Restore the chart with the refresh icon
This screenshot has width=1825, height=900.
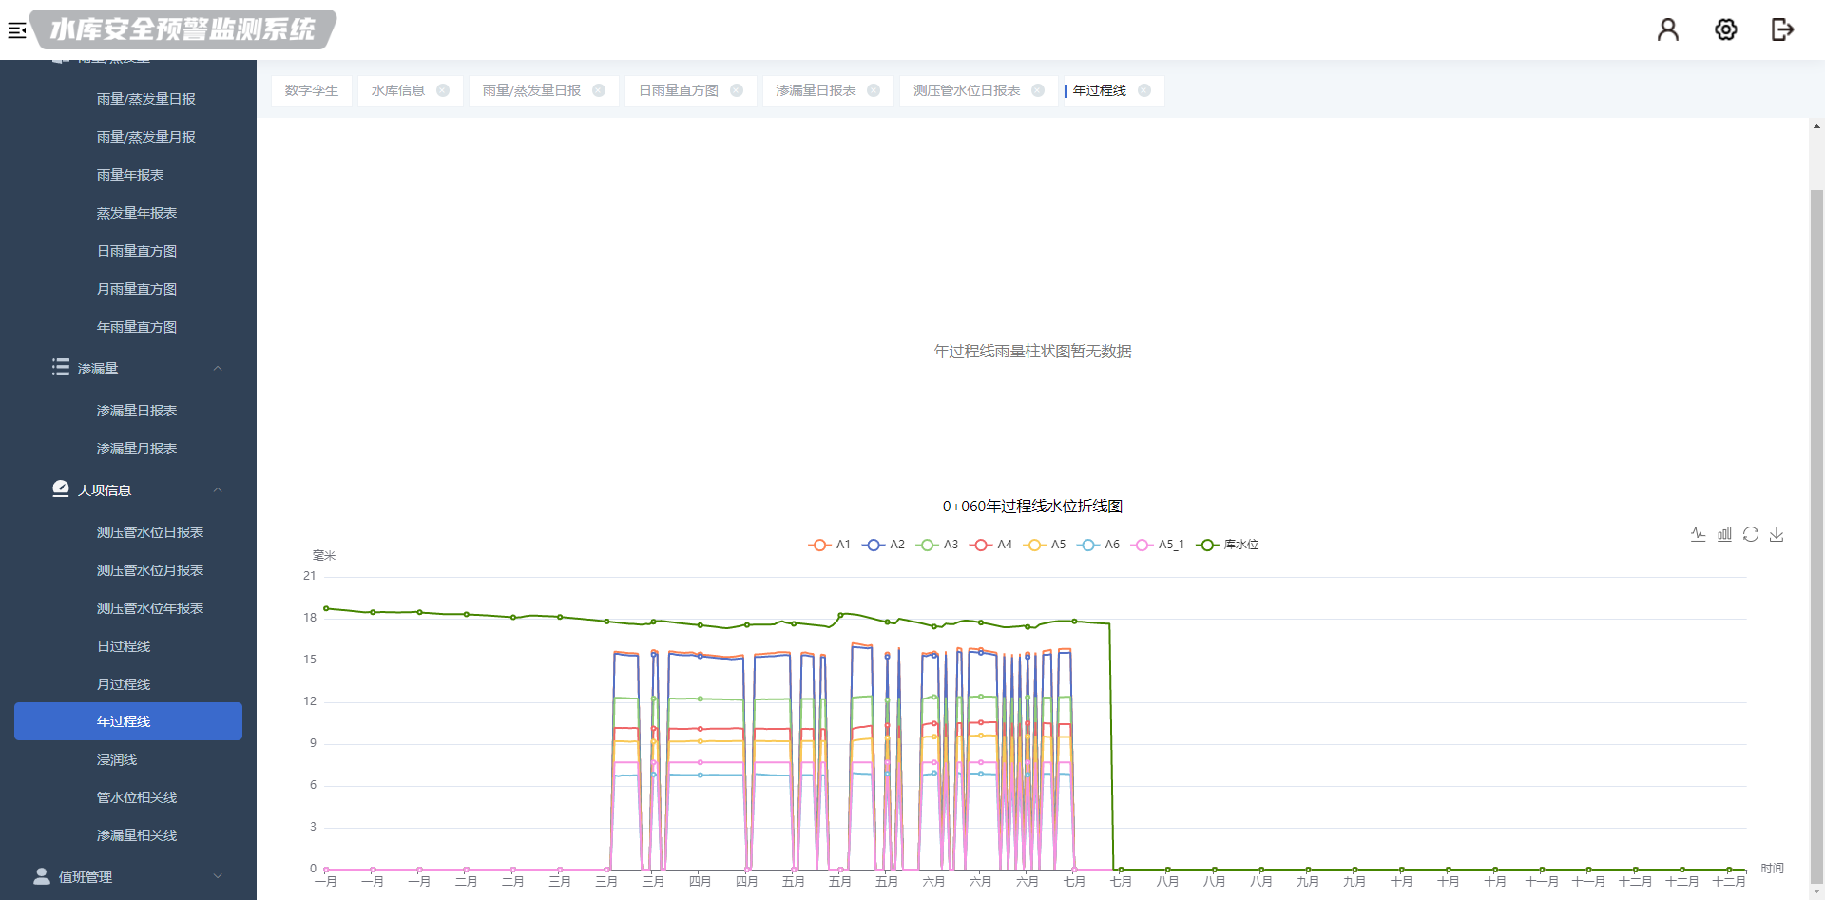click(x=1751, y=534)
